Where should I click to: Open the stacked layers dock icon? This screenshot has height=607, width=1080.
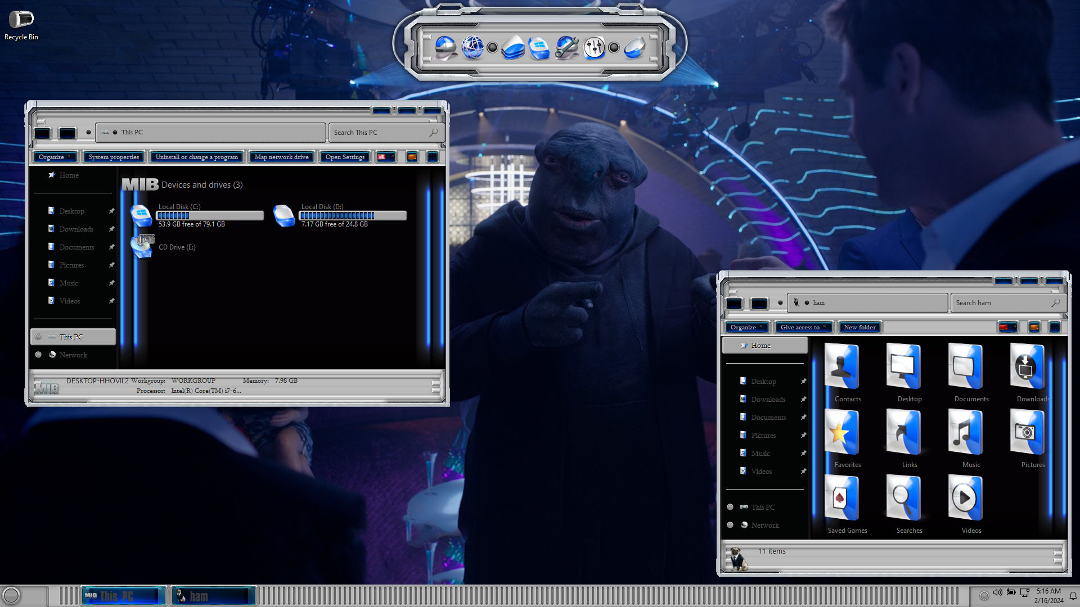point(512,47)
